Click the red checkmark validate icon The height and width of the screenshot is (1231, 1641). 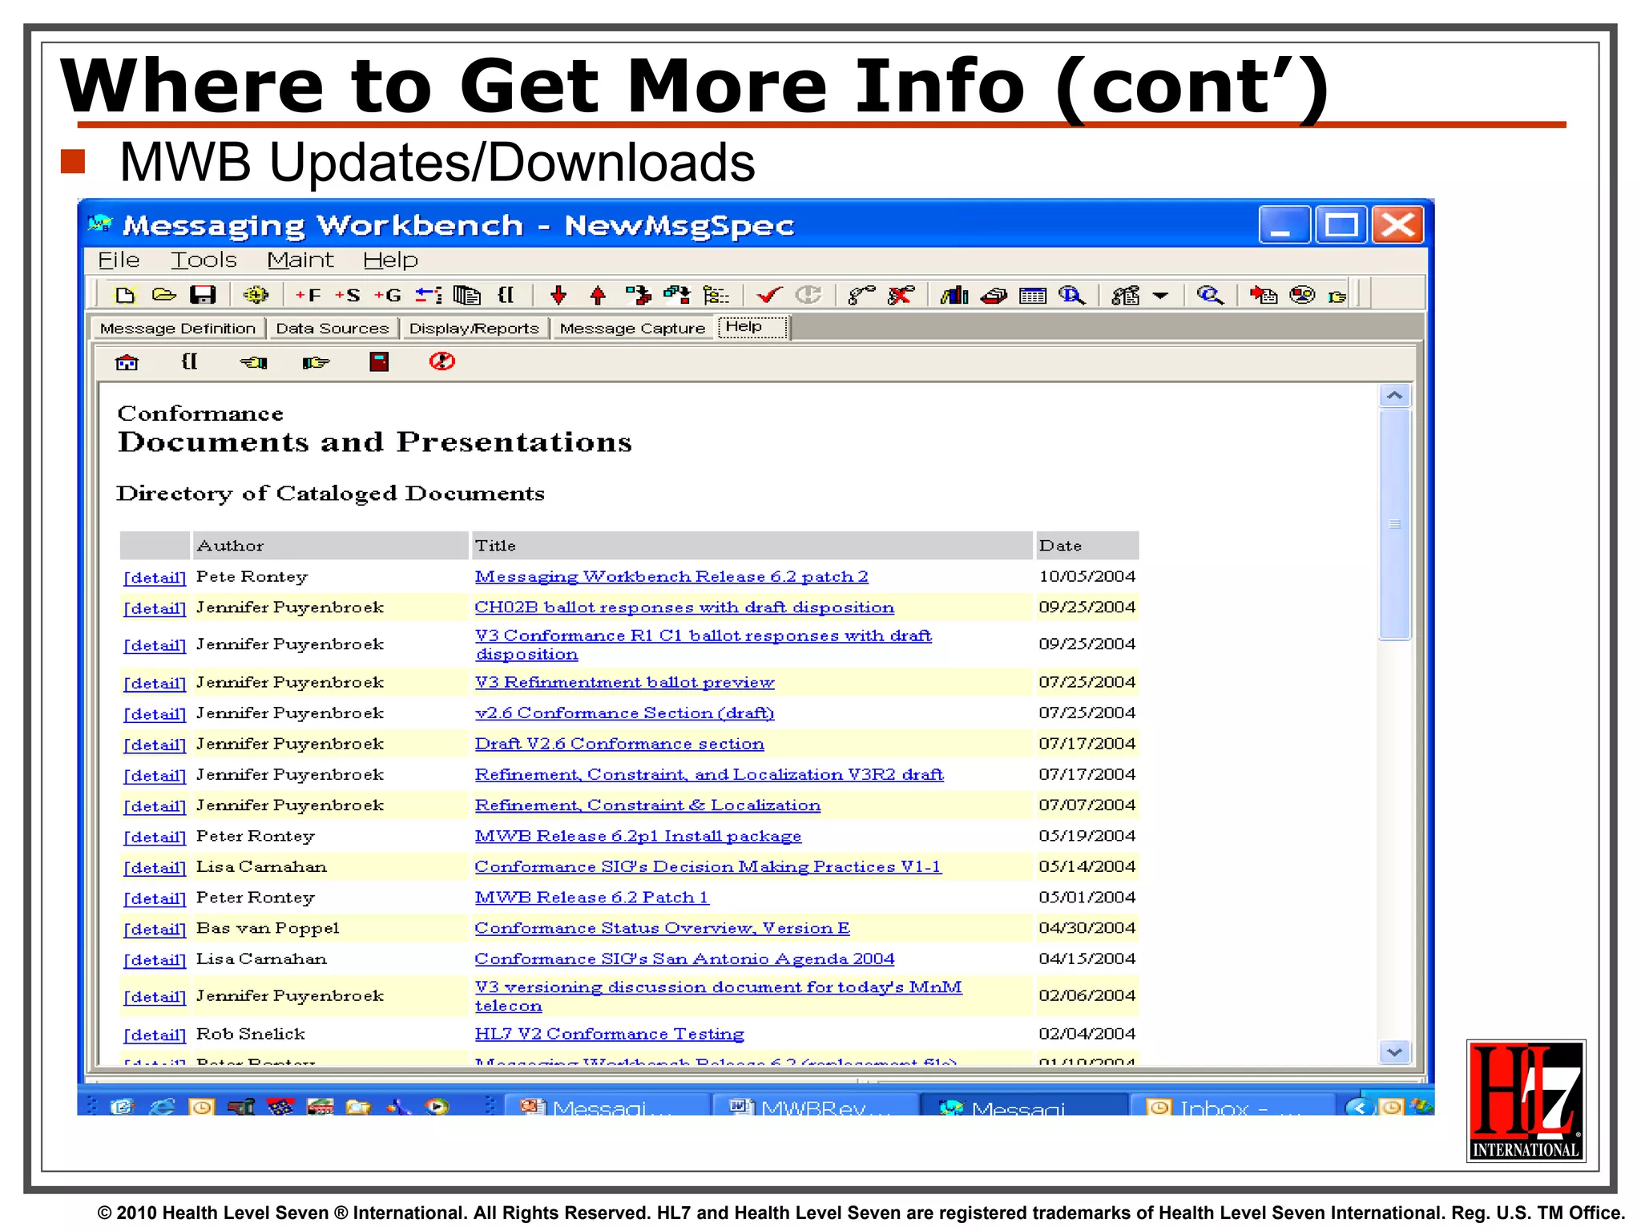[769, 296]
